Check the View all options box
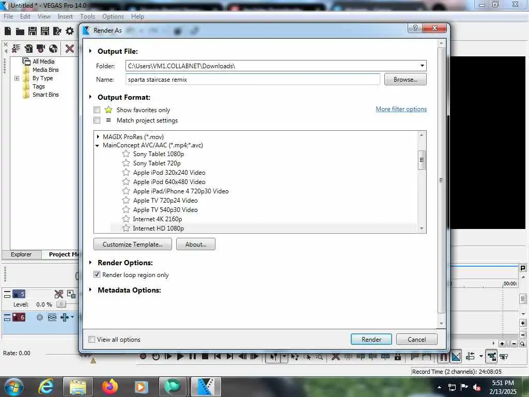Image resolution: width=529 pixels, height=397 pixels. click(x=91, y=339)
